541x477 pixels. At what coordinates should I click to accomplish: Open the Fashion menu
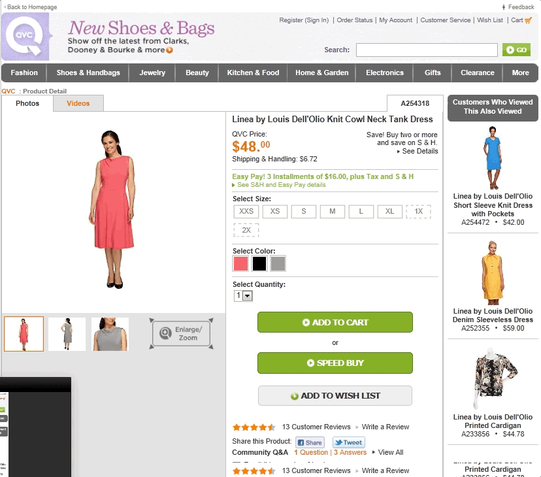pyautogui.click(x=24, y=73)
